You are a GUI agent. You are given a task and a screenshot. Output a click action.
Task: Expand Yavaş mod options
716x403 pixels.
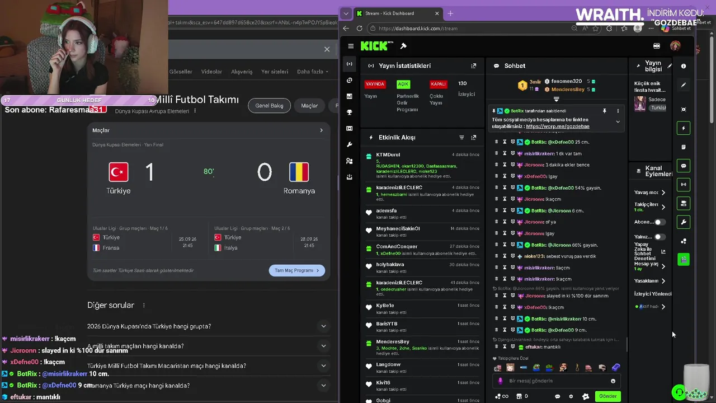663,193
